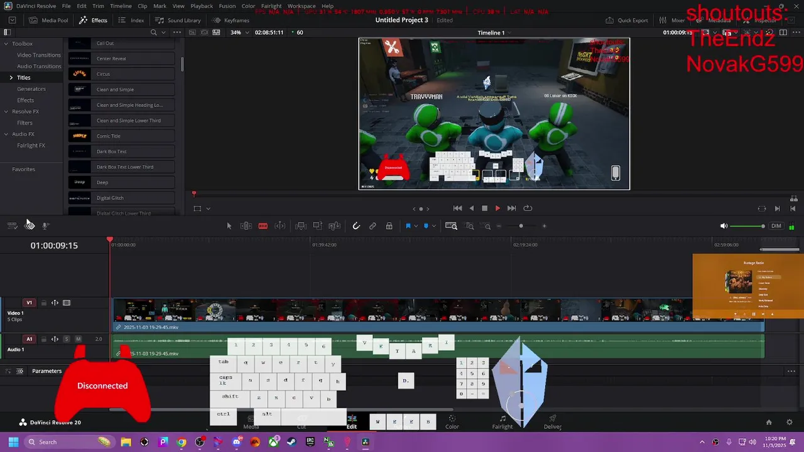Click the voiceover microphone icon
The height and width of the screenshot is (452, 804).
(45, 225)
